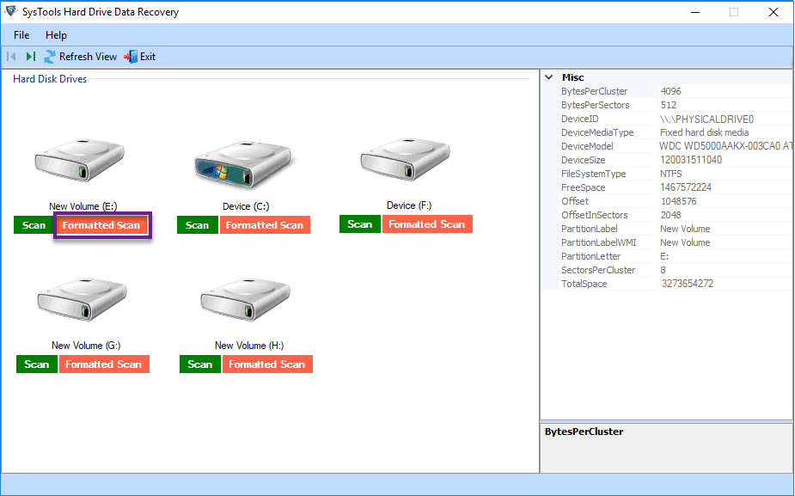Click the Refresh View icon
This screenshot has width=795, height=496.
point(50,56)
